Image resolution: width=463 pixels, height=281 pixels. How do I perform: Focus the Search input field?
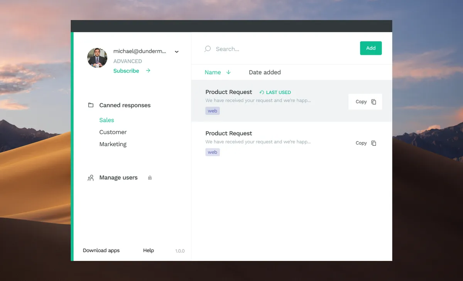(278, 49)
